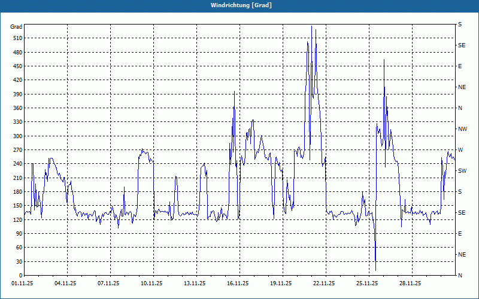The width and height of the screenshot is (479, 299).
Task: Click the date label 25.11.25
Action: 367,283
